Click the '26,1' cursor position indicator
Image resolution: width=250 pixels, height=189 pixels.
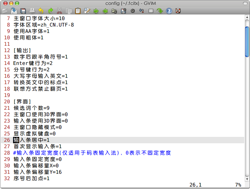click(196, 185)
